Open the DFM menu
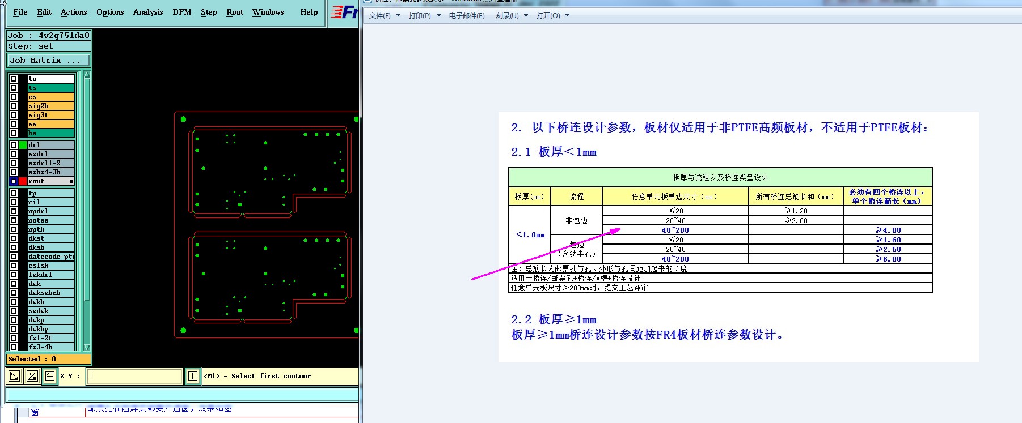The height and width of the screenshot is (423, 1022). coord(182,12)
